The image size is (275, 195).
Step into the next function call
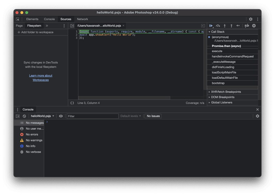[224, 26]
